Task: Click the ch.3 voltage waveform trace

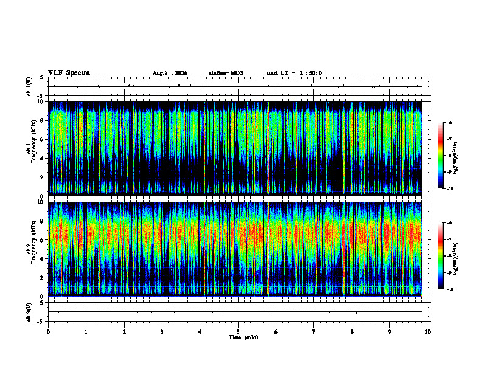Action: [235, 312]
